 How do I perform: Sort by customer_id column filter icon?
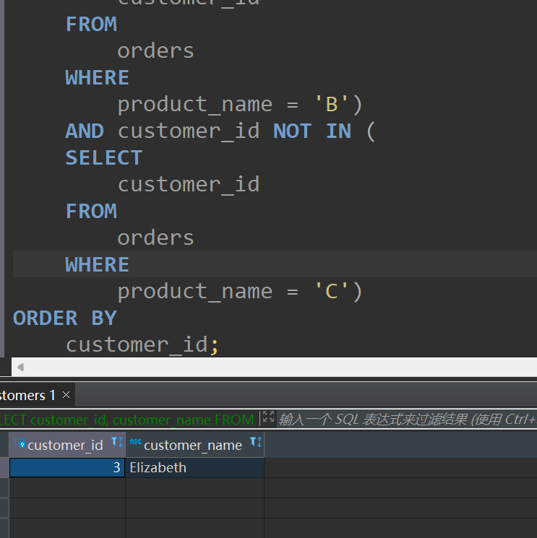(117, 442)
